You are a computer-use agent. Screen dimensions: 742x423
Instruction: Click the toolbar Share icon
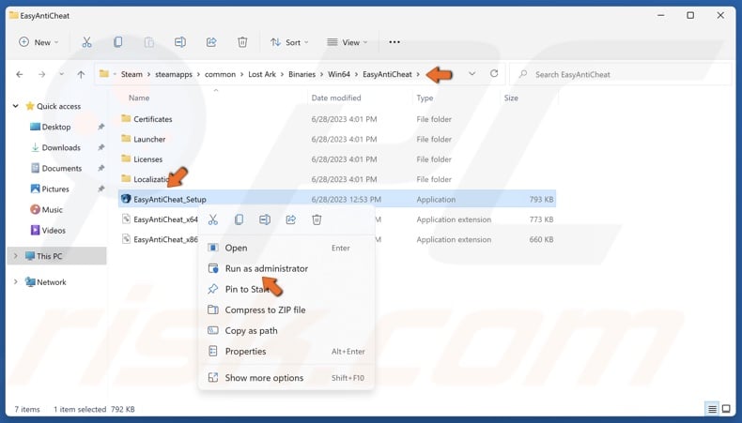point(211,42)
